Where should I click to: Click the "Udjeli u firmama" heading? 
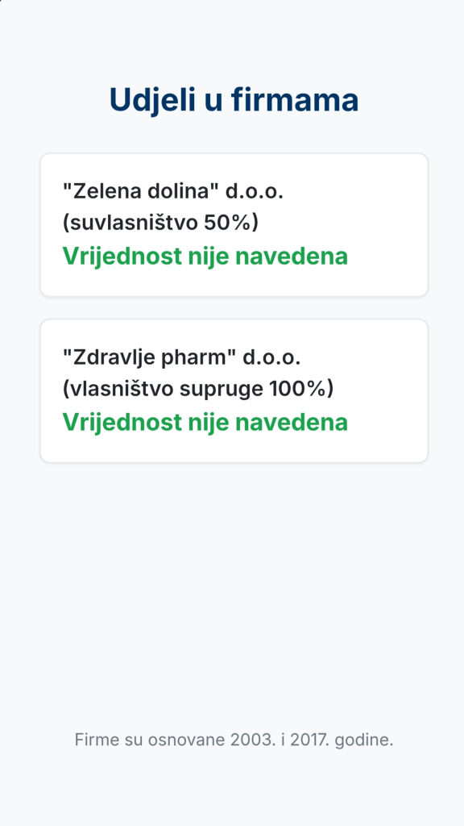click(234, 100)
